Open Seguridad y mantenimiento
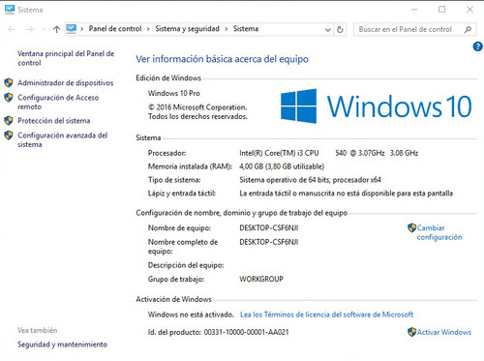 (x=62, y=345)
